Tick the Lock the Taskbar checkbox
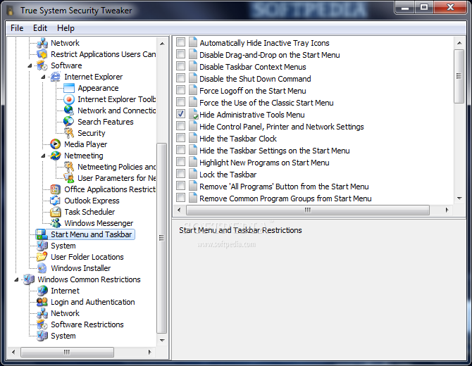 [x=180, y=174]
